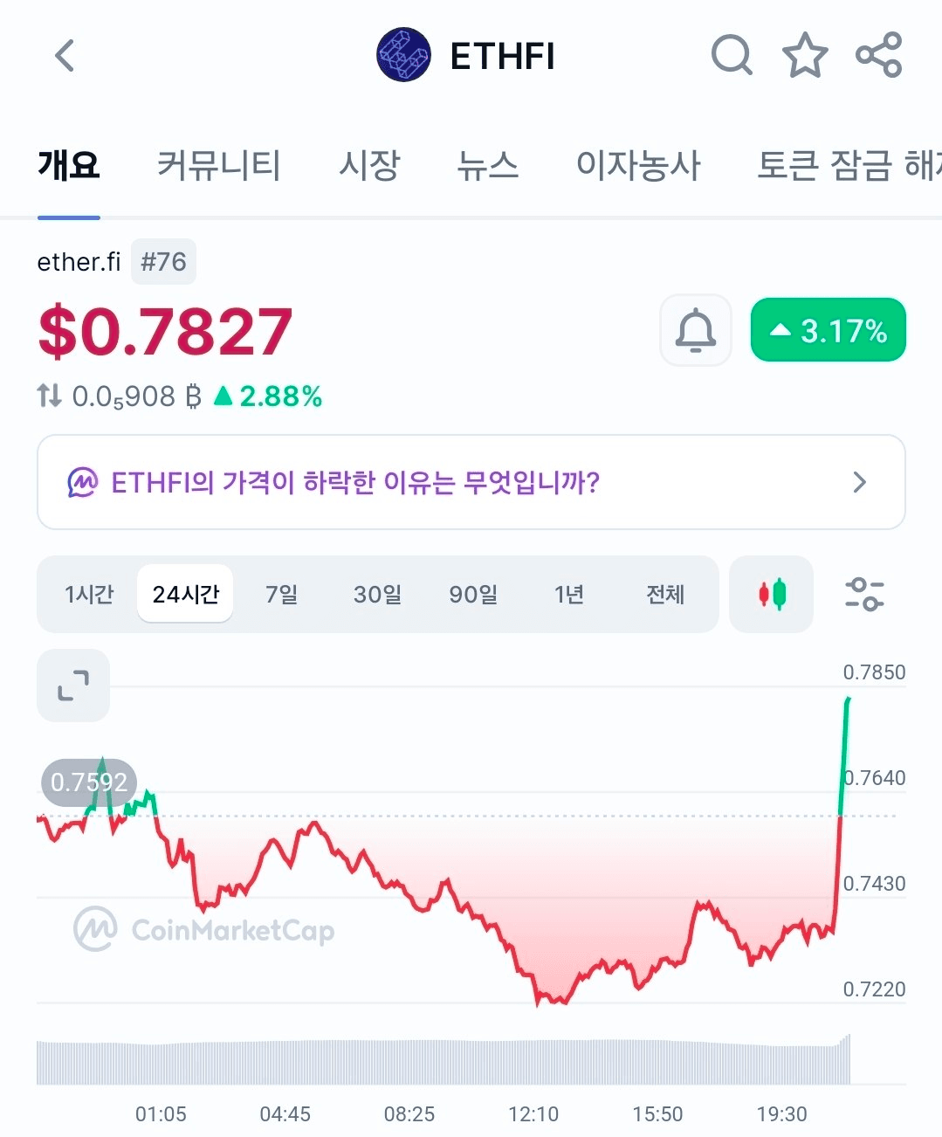Select 1시간 time range
The width and height of the screenshot is (942, 1137).
(89, 595)
